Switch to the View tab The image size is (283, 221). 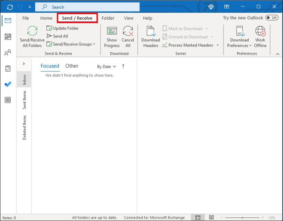pos(129,18)
